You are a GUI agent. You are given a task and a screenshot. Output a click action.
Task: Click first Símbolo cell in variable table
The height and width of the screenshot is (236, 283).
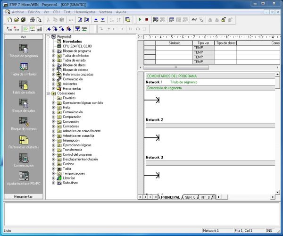point(174,48)
